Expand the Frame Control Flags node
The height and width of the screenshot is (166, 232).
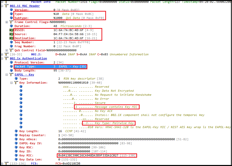tap(7, 22)
